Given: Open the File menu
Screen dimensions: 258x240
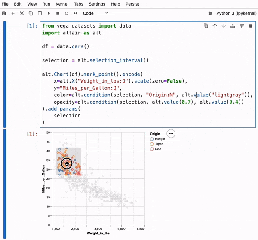Looking at the screenshot, I should (5, 4).
